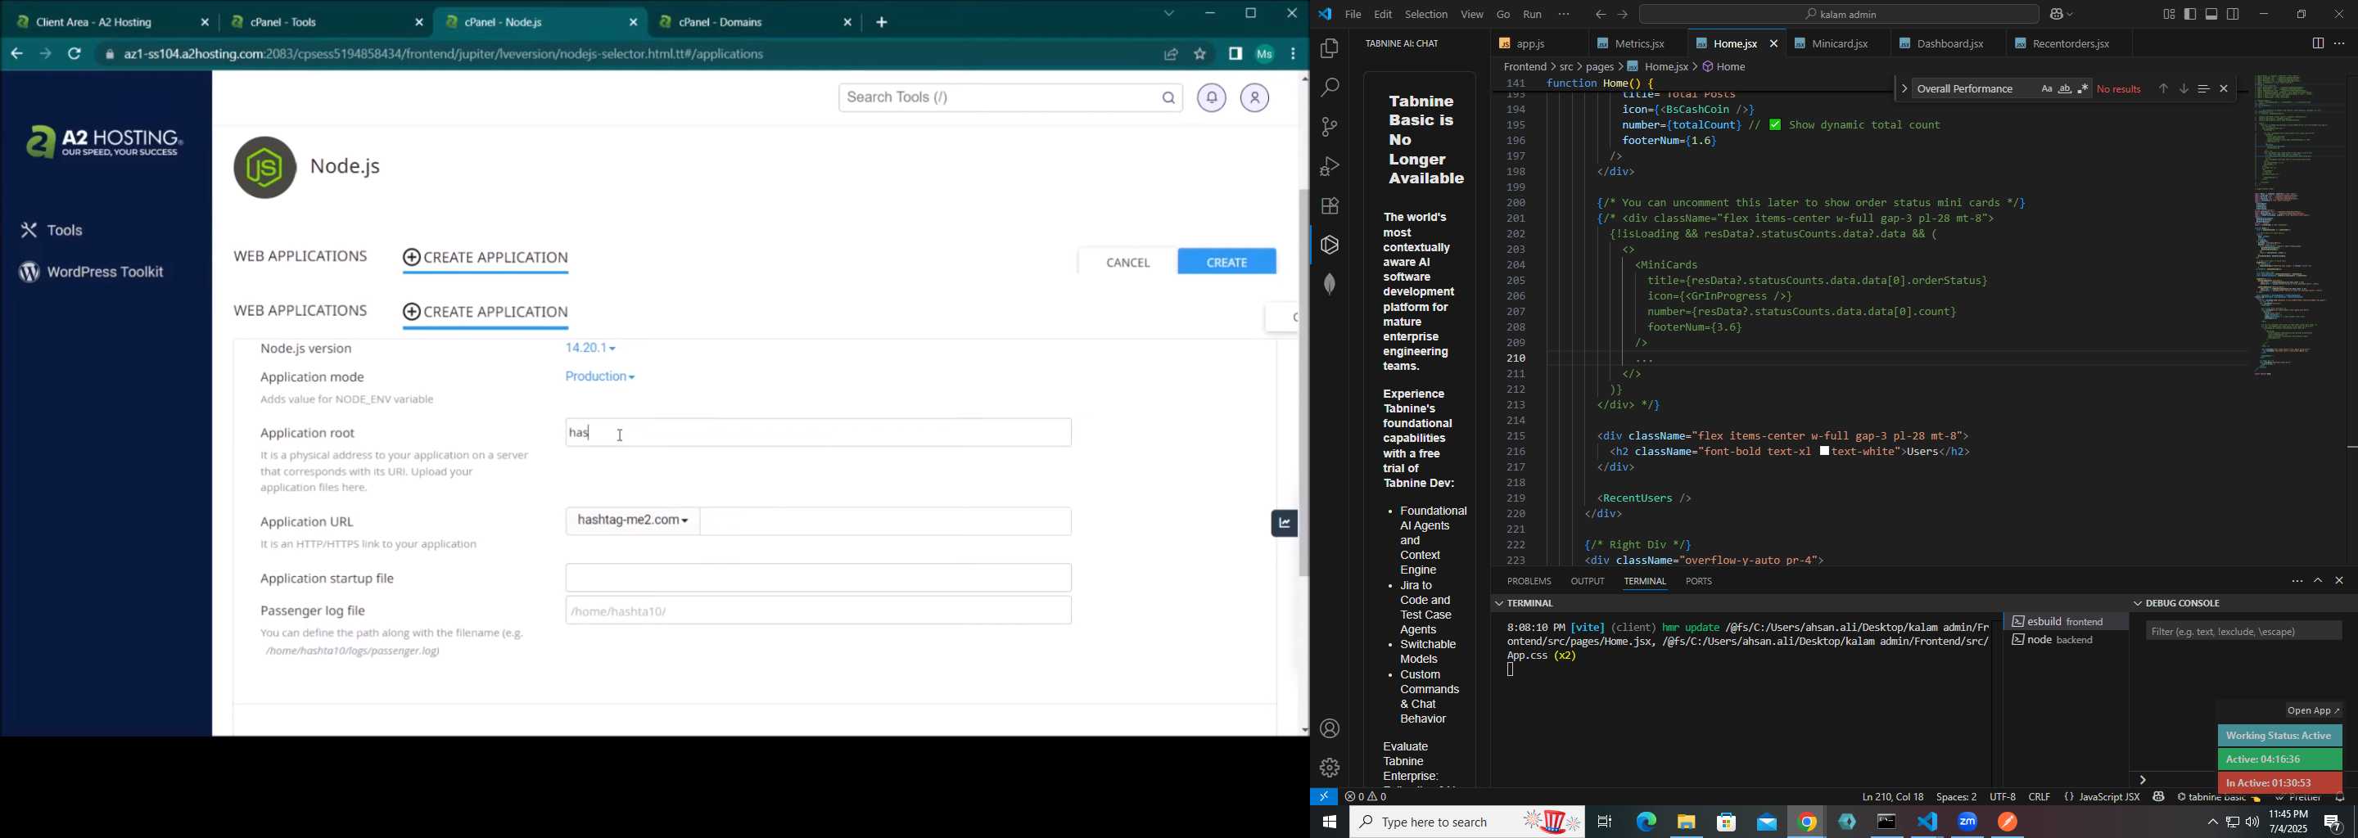
Task: Open Chrome tab search dropdown
Action: [1168, 14]
